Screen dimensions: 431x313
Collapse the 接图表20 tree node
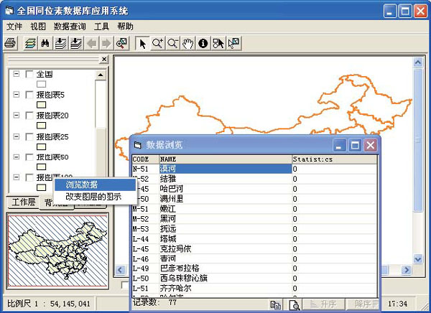17,116
